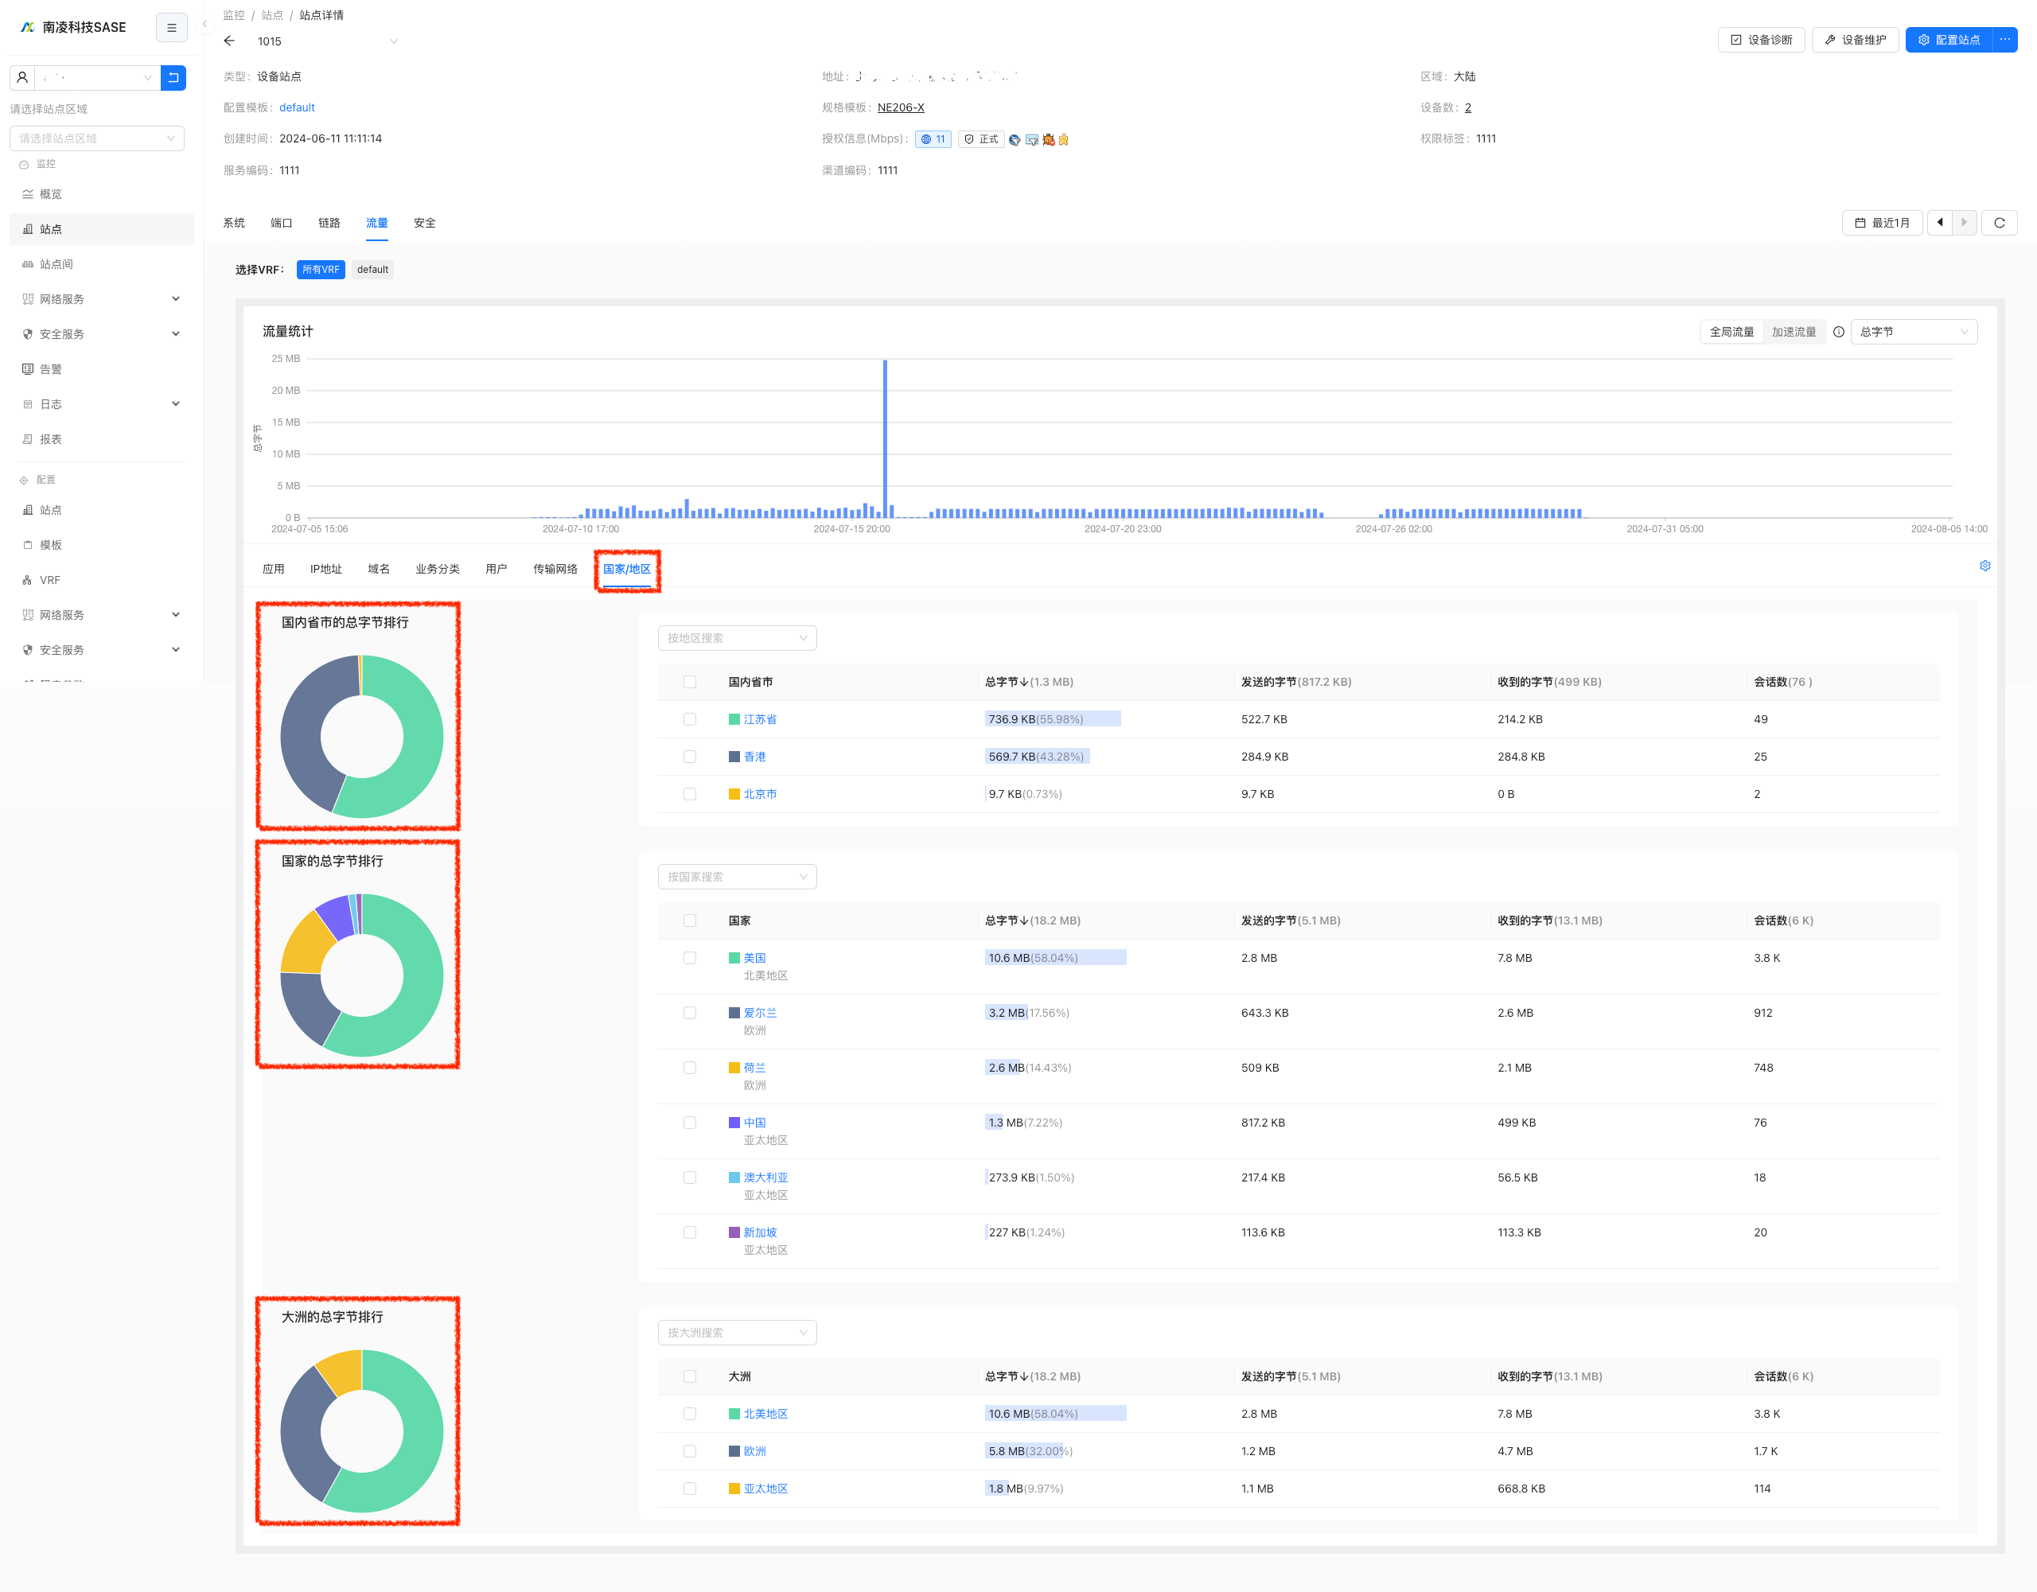
Task: Click the 设备维护 button
Action: pos(1855,40)
